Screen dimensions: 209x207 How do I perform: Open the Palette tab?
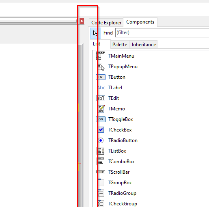click(120, 45)
